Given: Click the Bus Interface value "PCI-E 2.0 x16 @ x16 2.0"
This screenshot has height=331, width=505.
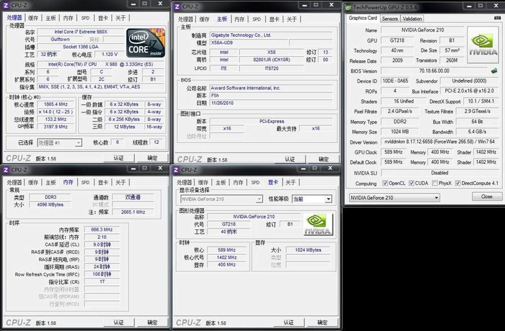Looking at the screenshot, I should coord(469,91).
